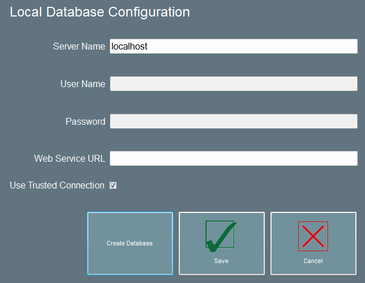
Task: Click the 'localhost' text in Server Name
Action: tap(130, 47)
